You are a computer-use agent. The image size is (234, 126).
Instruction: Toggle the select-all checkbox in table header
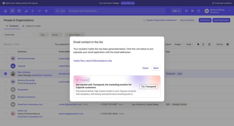(x=5, y=52)
